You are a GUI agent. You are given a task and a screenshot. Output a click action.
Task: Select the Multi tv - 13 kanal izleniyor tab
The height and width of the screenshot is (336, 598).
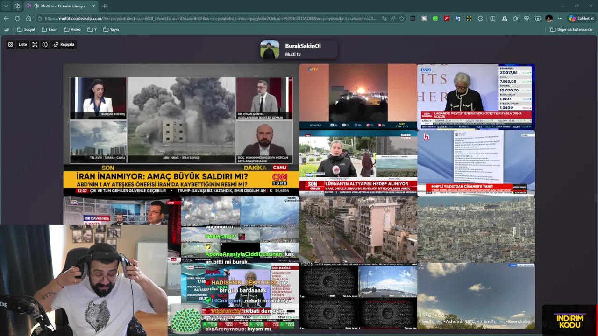(61, 6)
